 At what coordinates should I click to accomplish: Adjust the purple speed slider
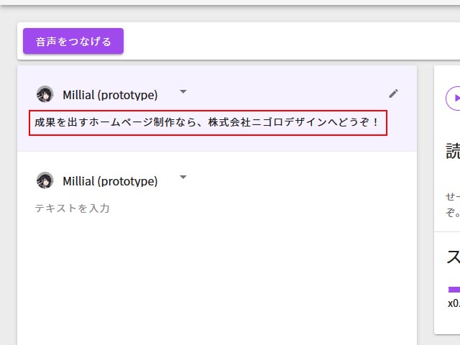pos(454,290)
